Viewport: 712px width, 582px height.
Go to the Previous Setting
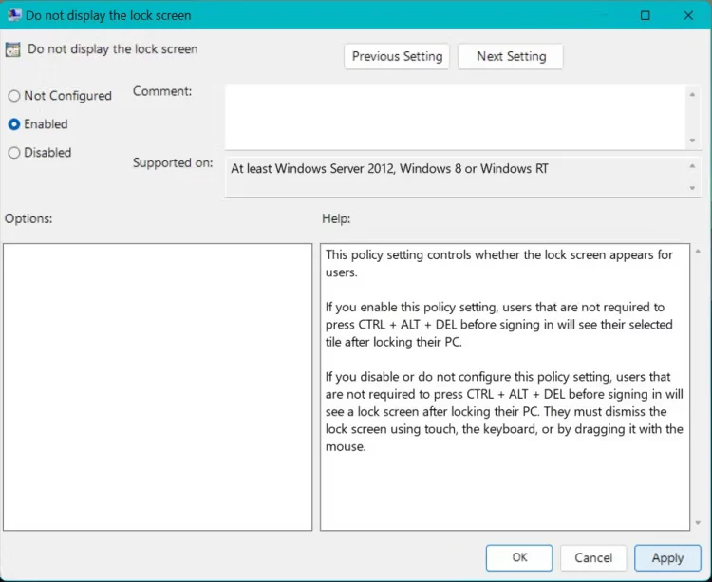[x=397, y=56]
